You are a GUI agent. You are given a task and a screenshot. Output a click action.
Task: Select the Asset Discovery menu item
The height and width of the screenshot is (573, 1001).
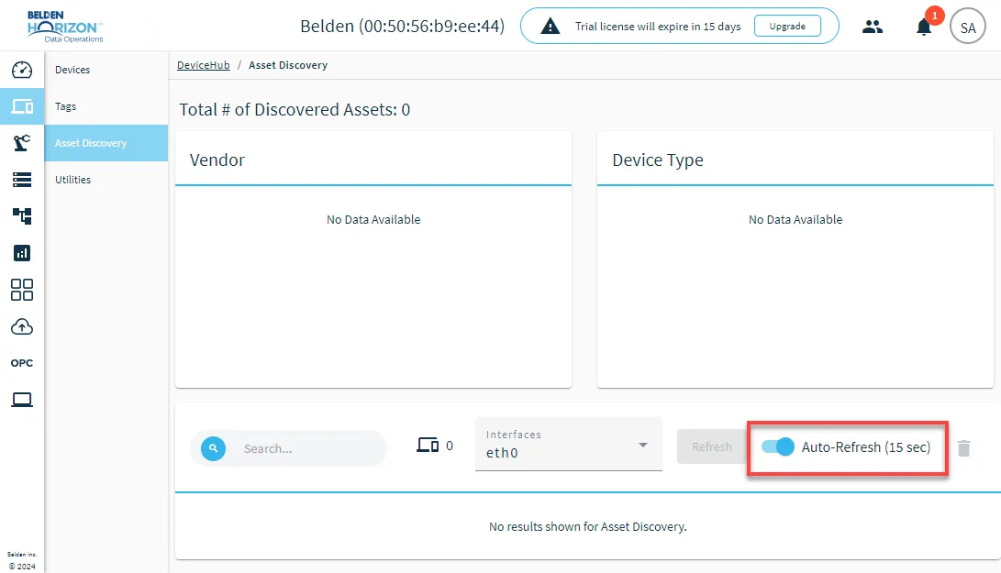[x=106, y=143]
